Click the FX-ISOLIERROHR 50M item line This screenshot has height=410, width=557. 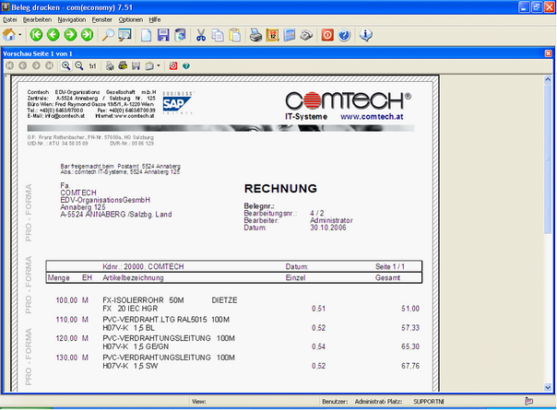point(170,300)
